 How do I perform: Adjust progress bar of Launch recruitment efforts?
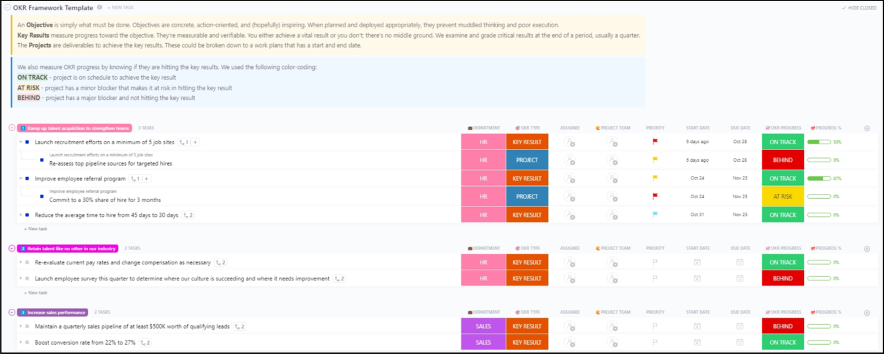tap(819, 142)
